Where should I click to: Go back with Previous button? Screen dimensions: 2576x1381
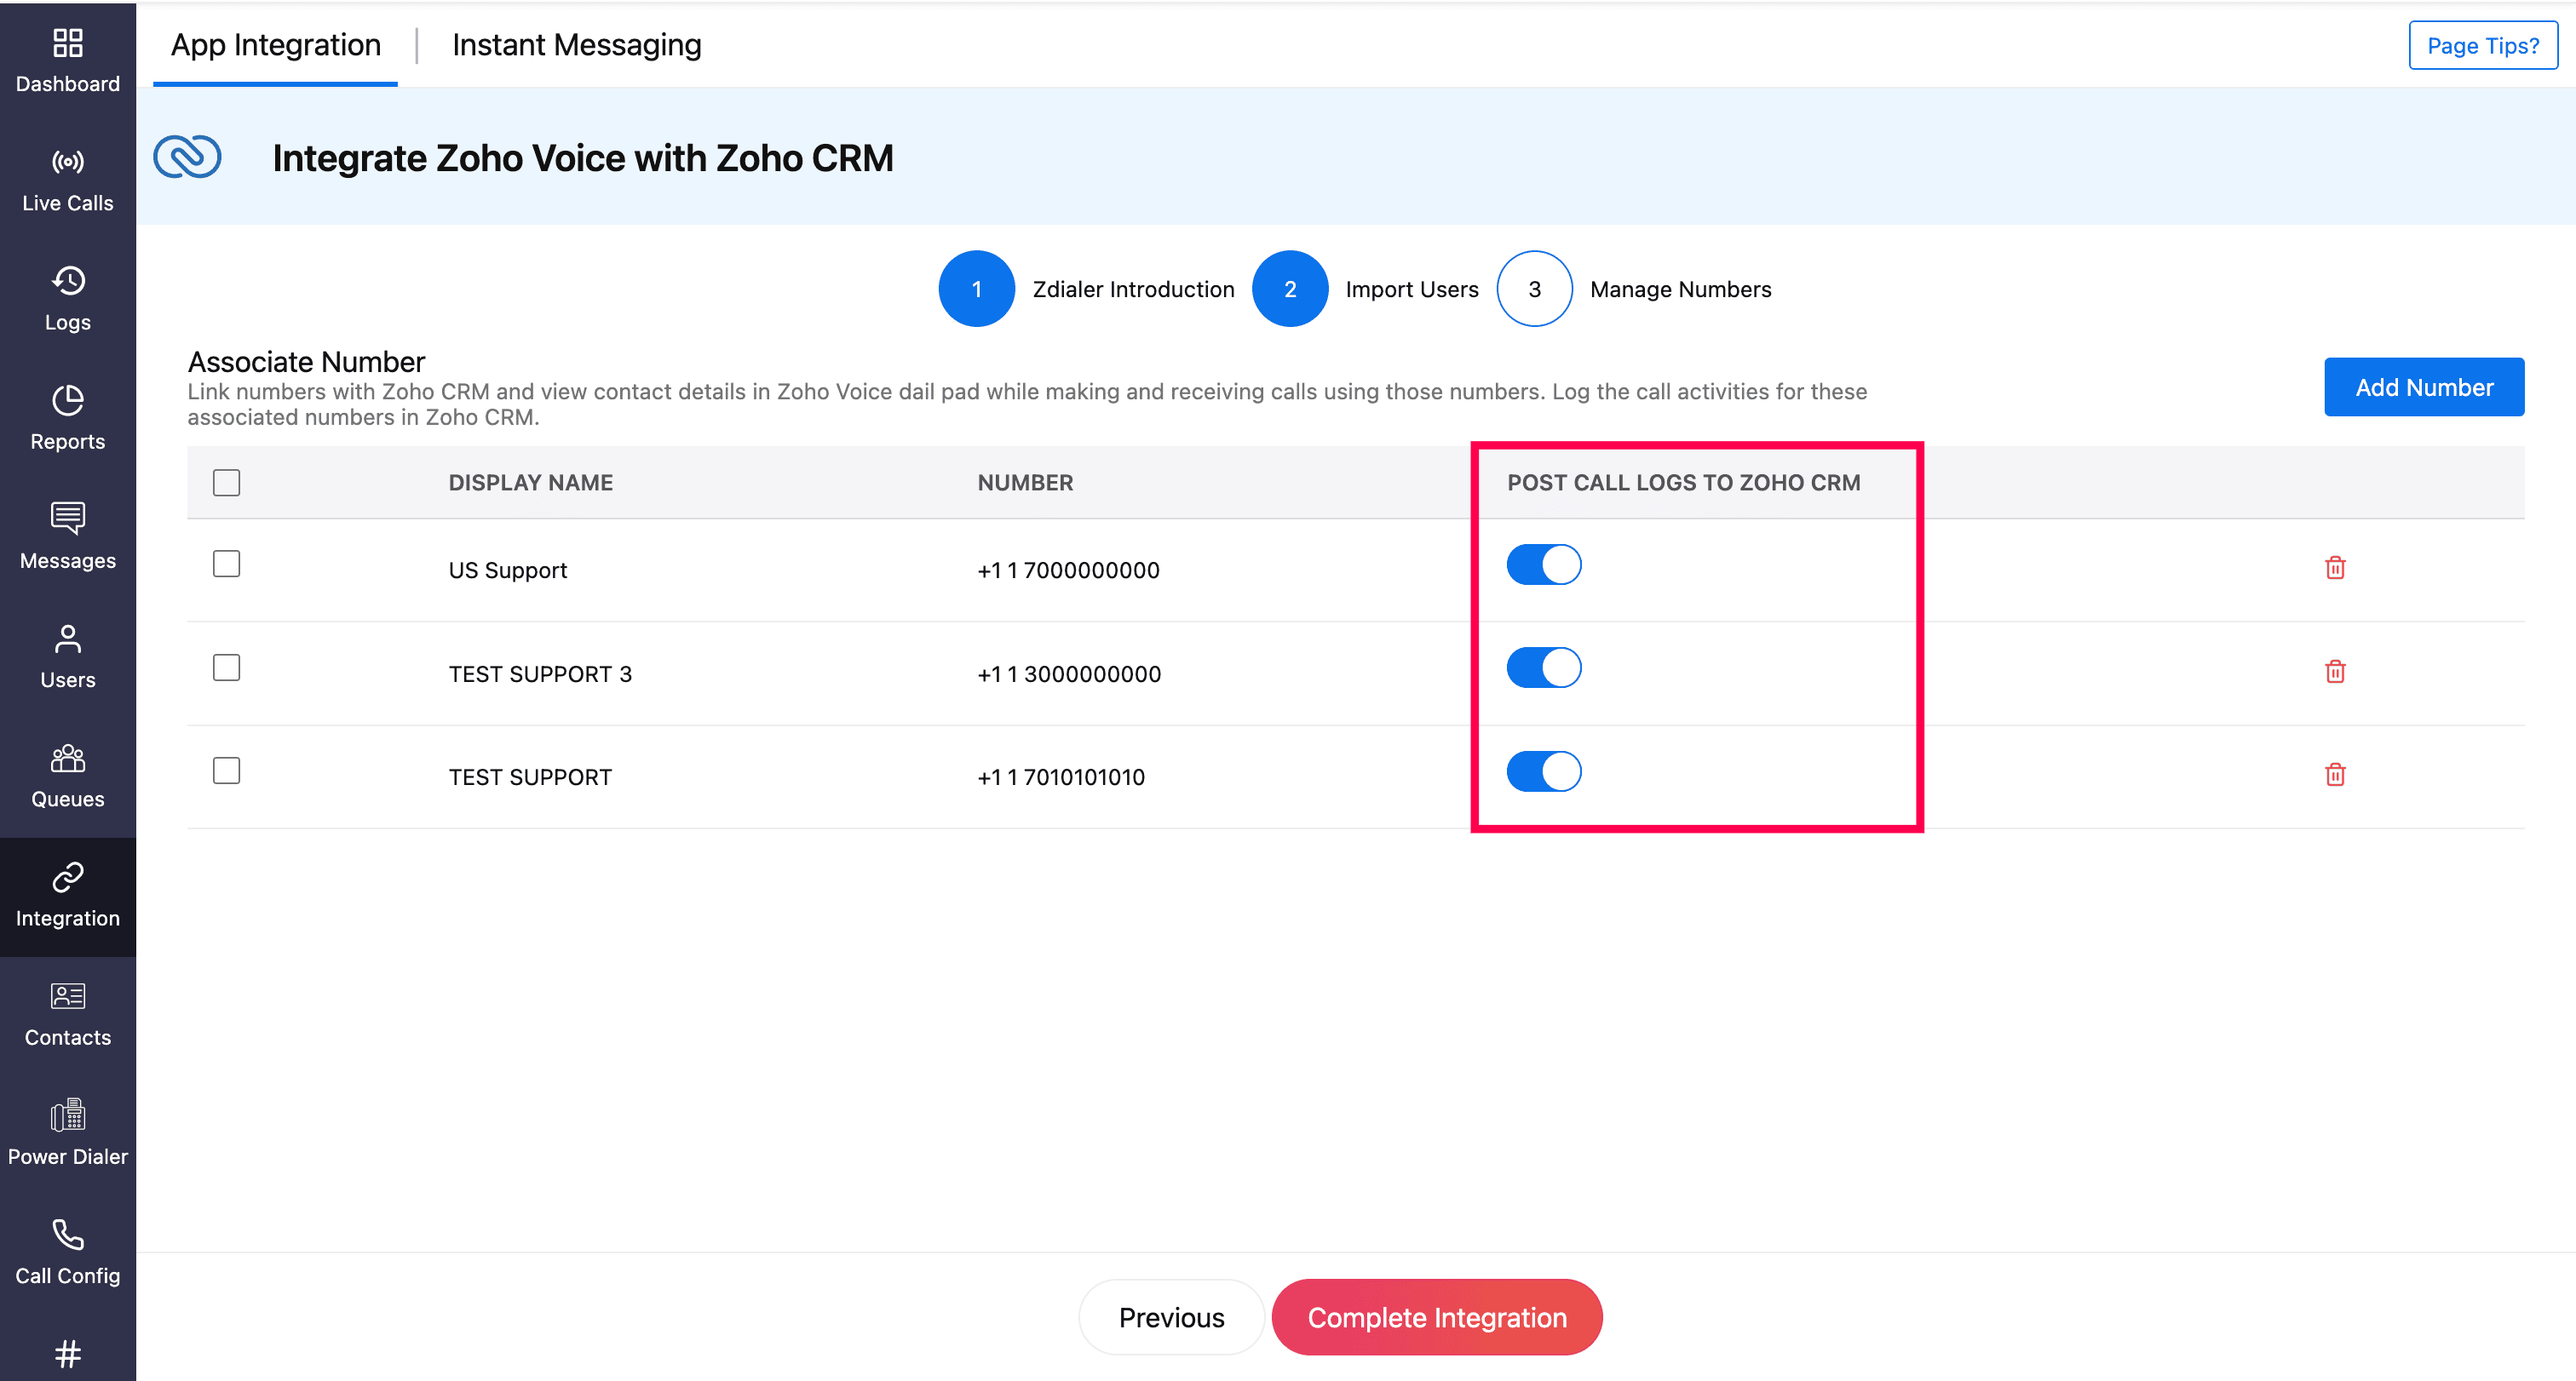coord(1170,1317)
